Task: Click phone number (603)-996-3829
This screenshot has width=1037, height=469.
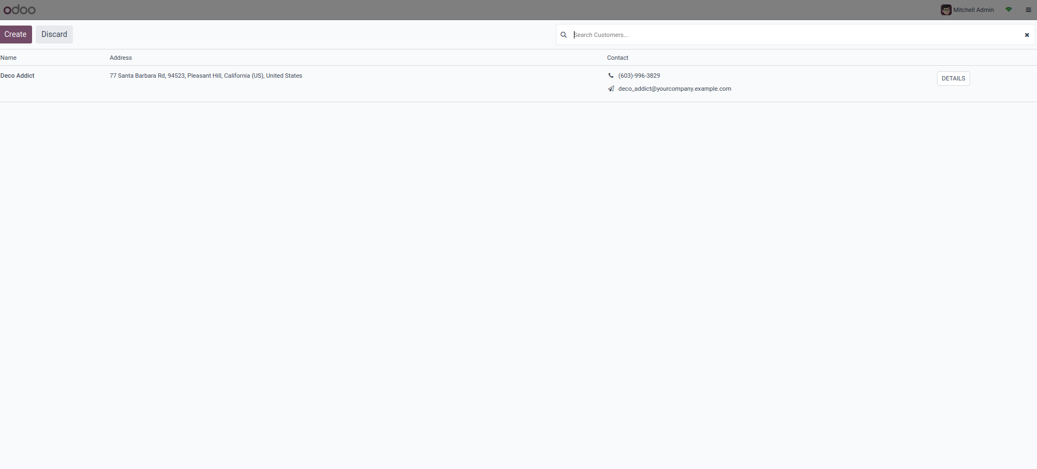Action: (x=639, y=76)
